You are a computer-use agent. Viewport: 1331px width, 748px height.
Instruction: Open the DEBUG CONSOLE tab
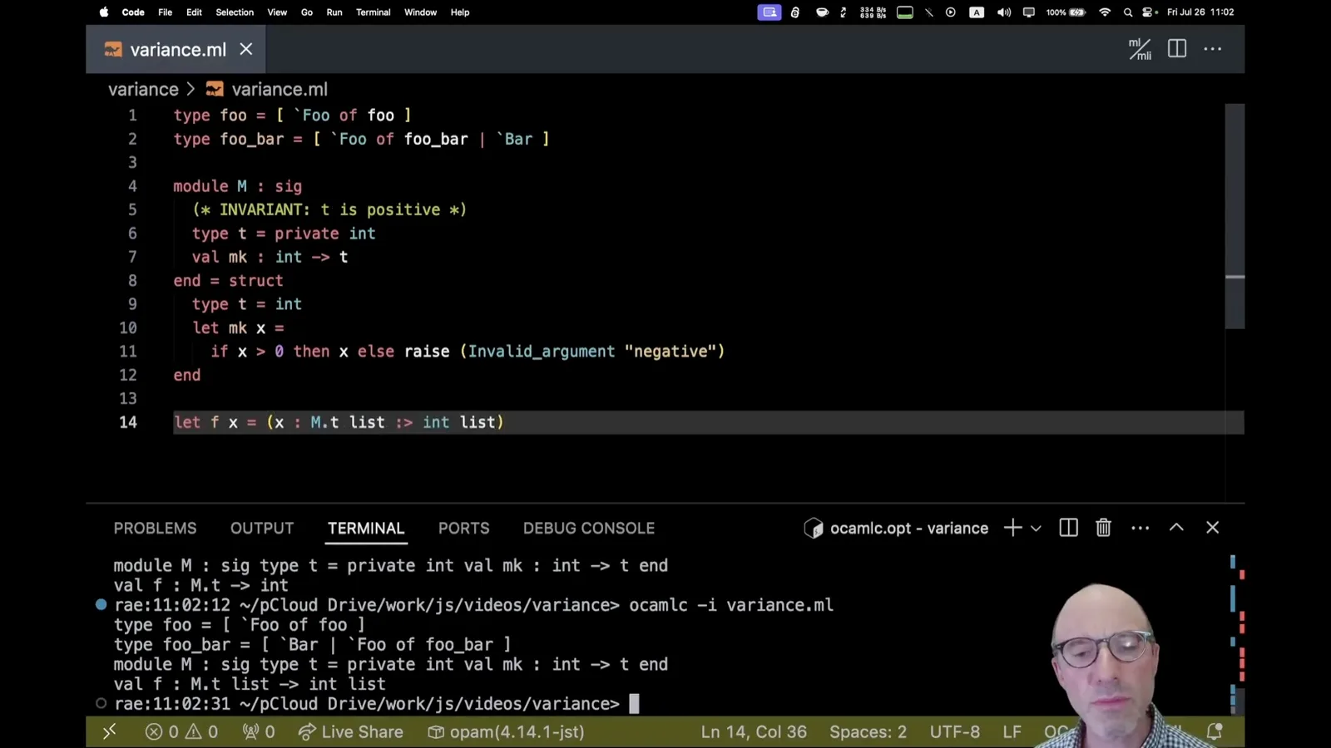589,528
